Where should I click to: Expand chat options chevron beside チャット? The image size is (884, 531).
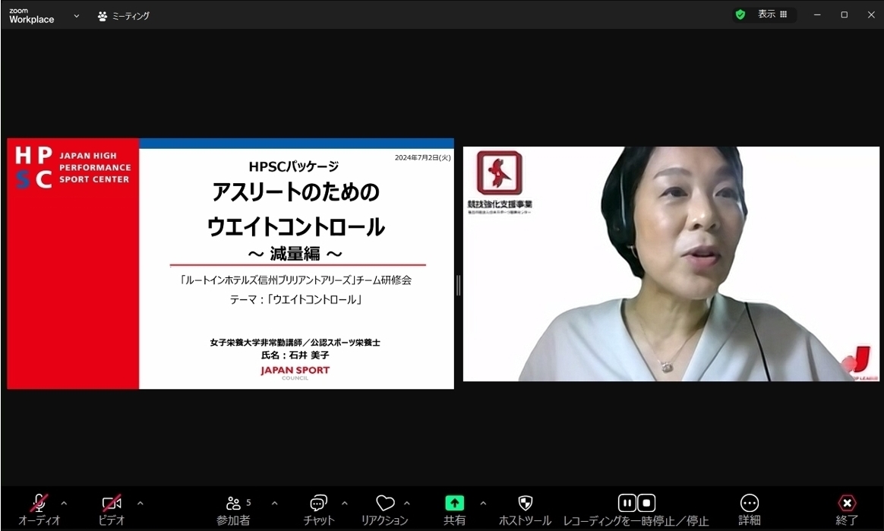tap(345, 504)
